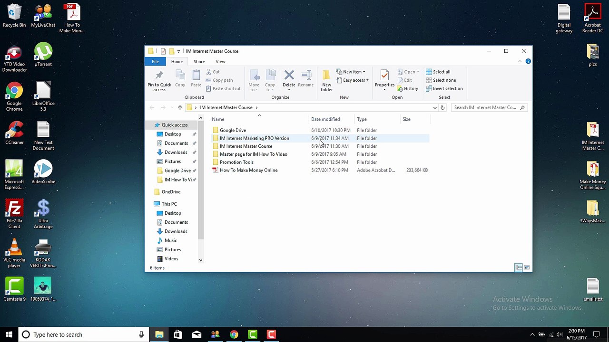
Task: Open the File tab
Action: [x=155, y=61]
